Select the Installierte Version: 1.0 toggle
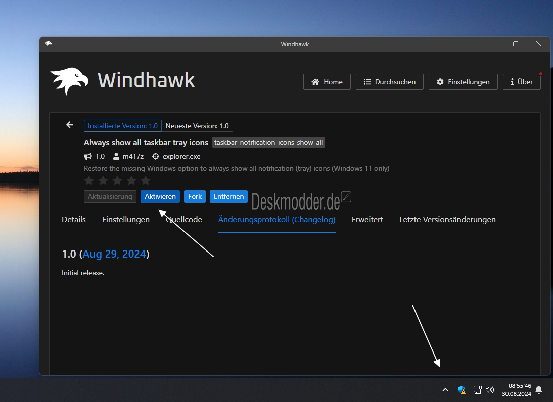Viewport: 553px width, 402px height. (x=123, y=126)
